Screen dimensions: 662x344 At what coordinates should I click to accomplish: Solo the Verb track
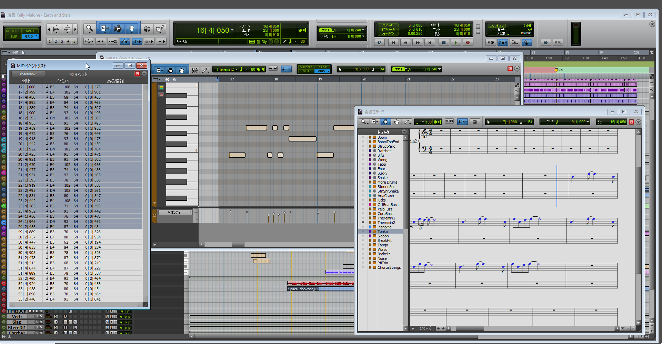pyautogui.click(x=37, y=316)
